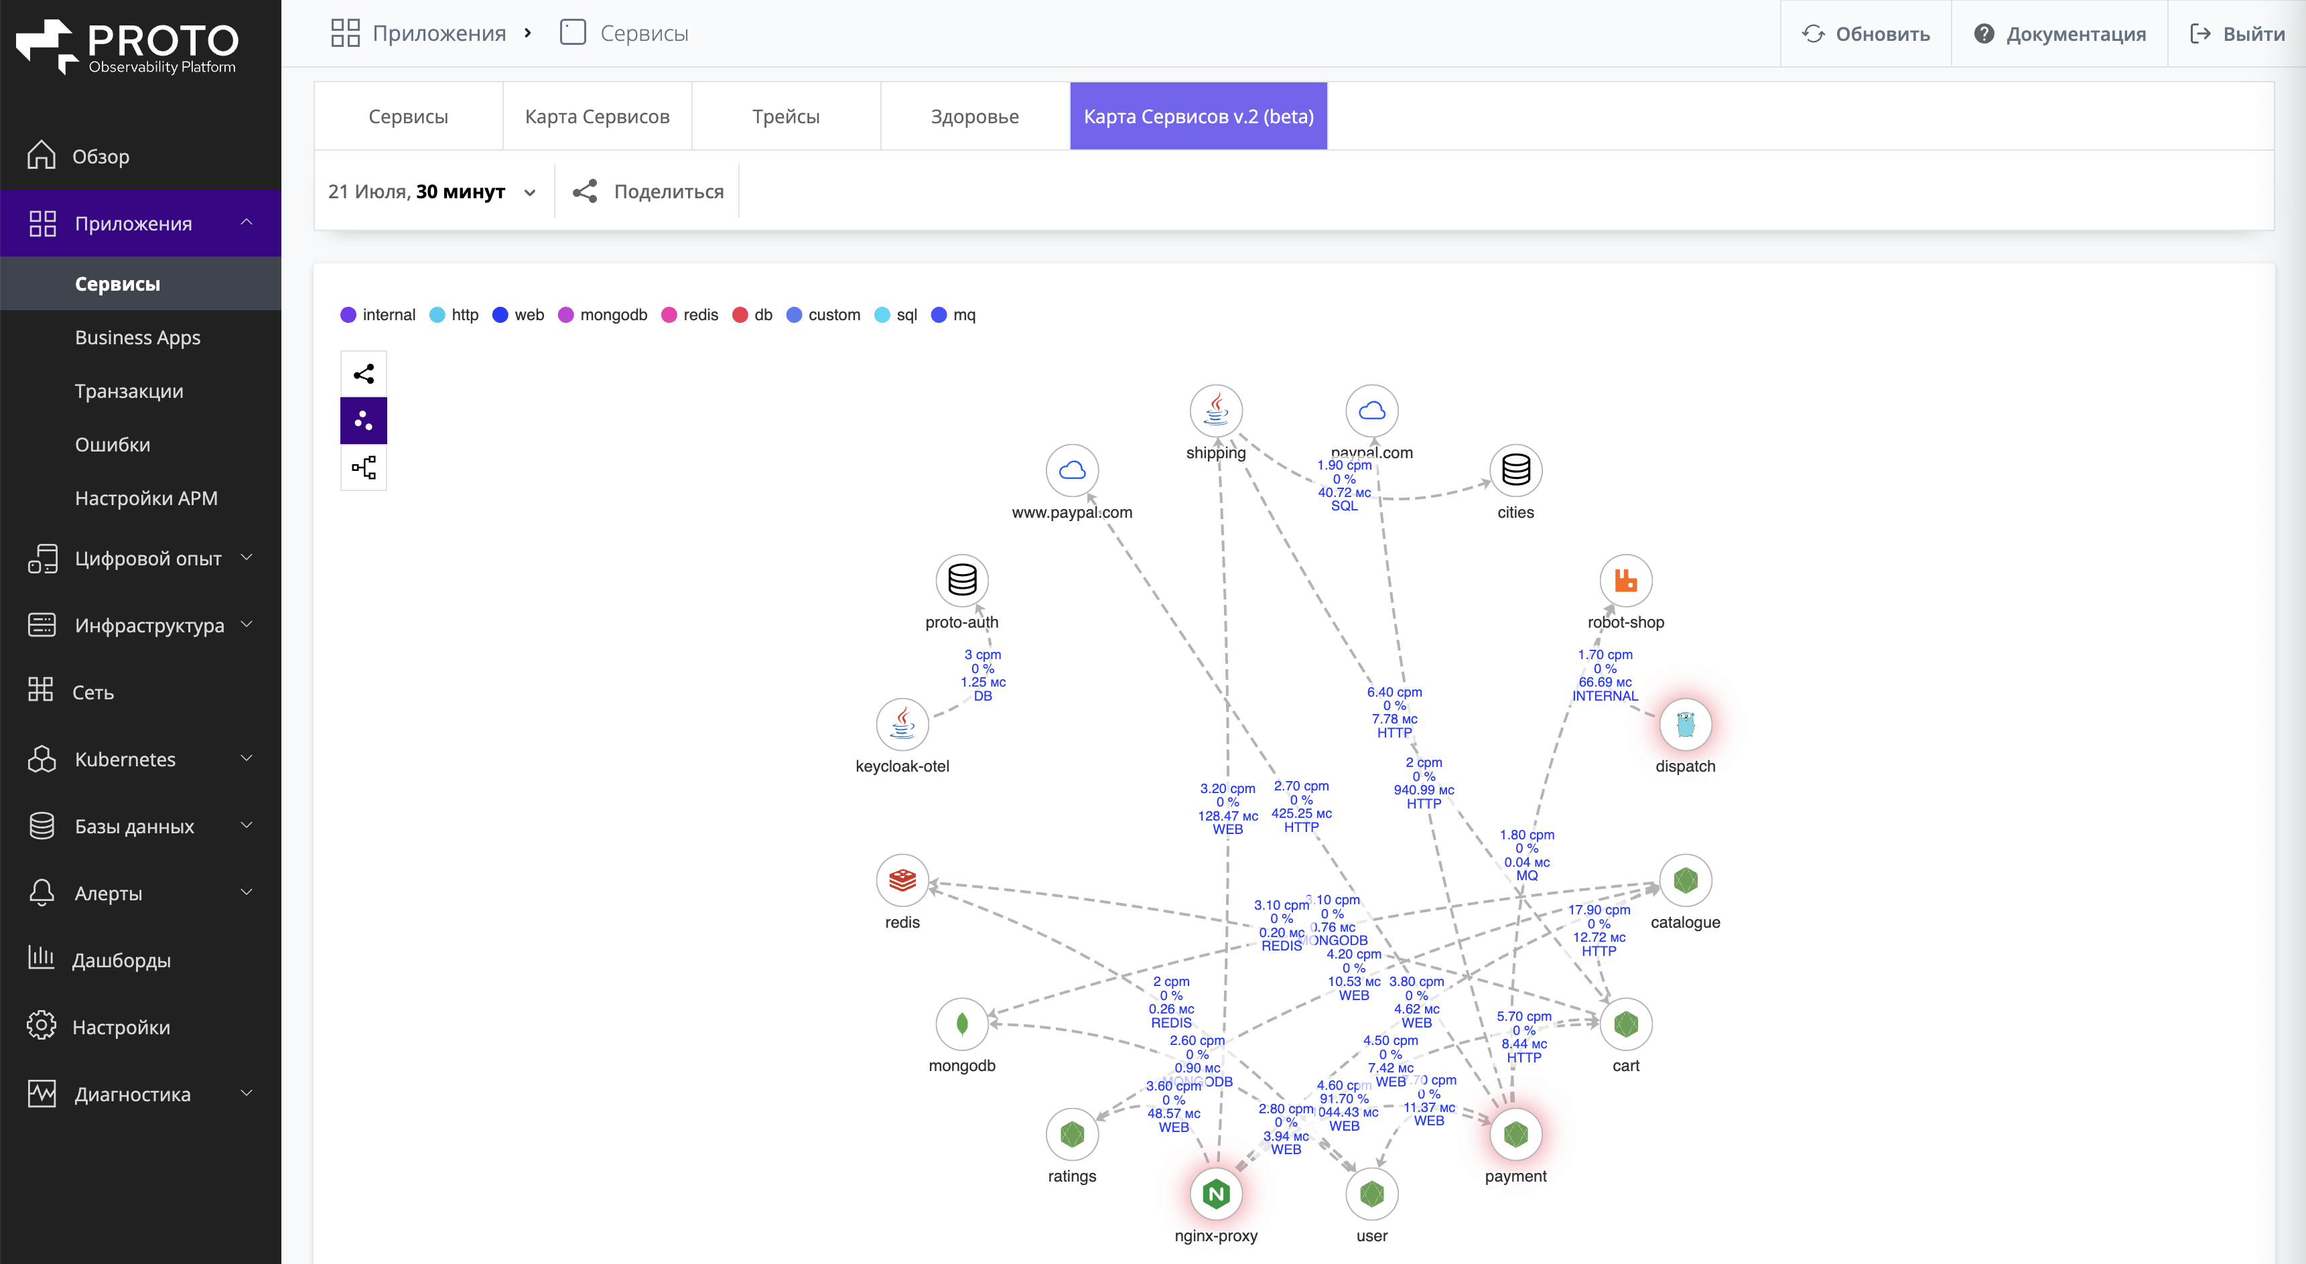2306x1264 pixels.
Task: Open Настройки APM sidebar item
Action: [141, 498]
